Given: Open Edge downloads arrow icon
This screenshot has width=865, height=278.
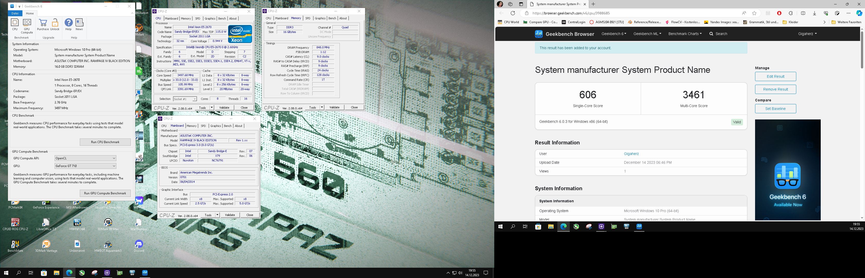Looking at the screenshot, I should (814, 13).
